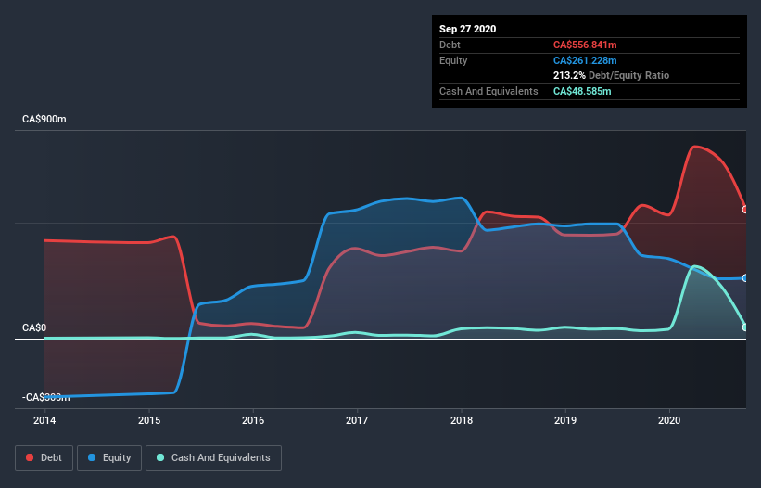Select the Equity data point at chart end
The height and width of the screenshot is (488, 761).
(x=745, y=278)
